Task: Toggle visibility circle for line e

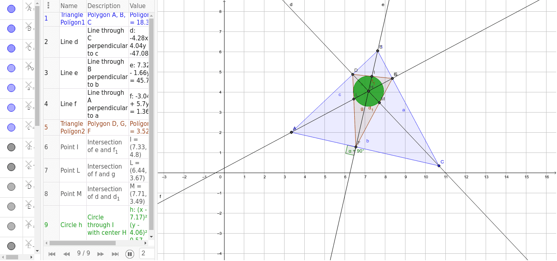Action: 11,167
